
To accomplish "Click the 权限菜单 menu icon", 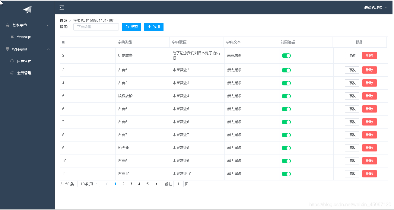I will click(x=8, y=49).
